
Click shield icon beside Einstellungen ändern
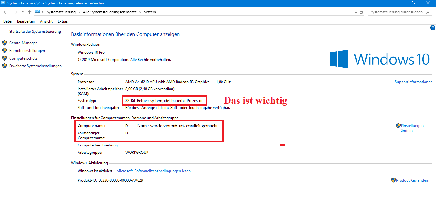(398, 126)
